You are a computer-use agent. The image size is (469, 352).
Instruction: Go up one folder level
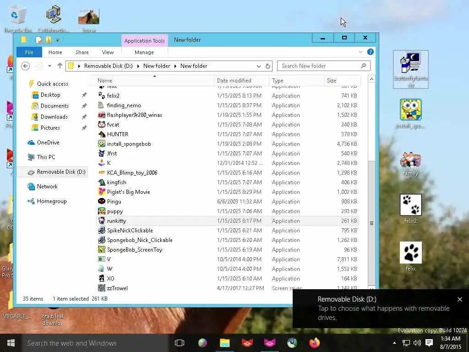coord(60,66)
